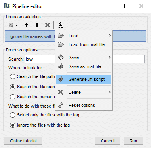Minimize the Pipeline editor window

pyautogui.click(x=105, y=6)
